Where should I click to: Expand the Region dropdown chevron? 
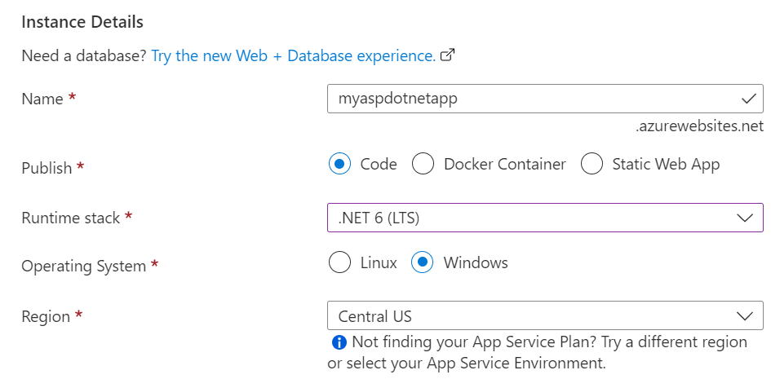click(x=744, y=316)
